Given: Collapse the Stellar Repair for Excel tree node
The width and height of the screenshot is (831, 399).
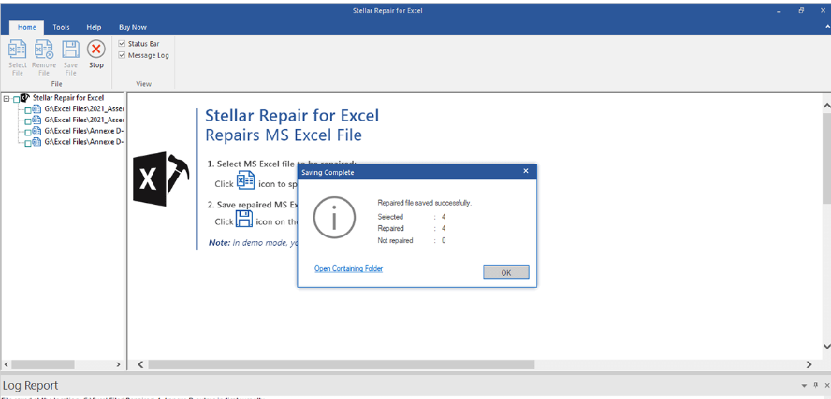Looking at the screenshot, I should 7,98.
